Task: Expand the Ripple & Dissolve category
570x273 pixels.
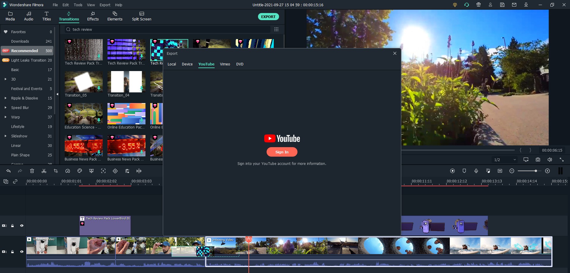Action: (x=5, y=98)
